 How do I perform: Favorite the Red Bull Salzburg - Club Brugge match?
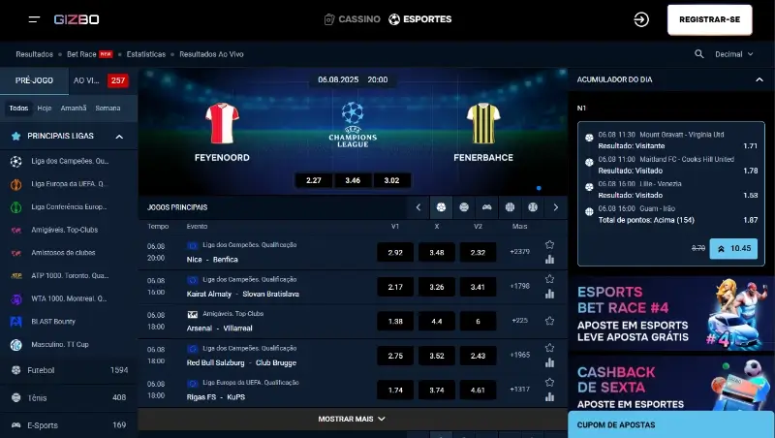coord(549,348)
